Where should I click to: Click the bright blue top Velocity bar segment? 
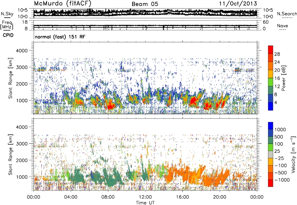tap(271, 126)
